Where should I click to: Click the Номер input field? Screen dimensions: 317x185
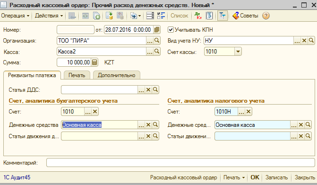(x=76, y=30)
